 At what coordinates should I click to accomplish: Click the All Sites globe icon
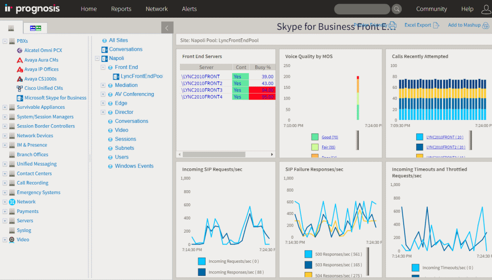105,40
